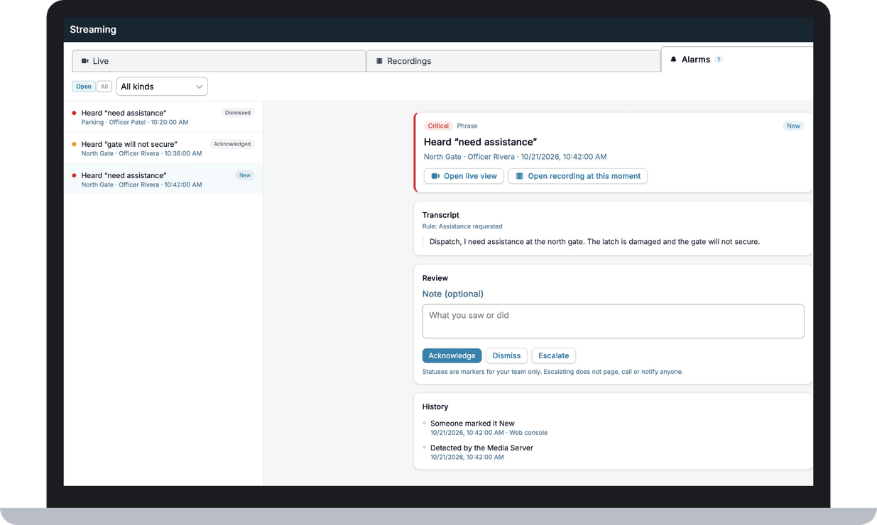877x525 pixels.
Task: Click the alarm count badge showing 1
Action: 719,60
